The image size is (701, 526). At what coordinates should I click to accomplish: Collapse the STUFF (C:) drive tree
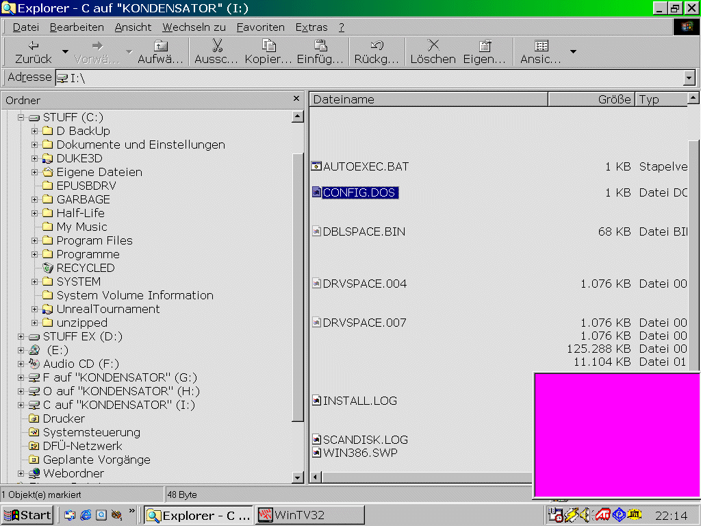click(x=21, y=117)
